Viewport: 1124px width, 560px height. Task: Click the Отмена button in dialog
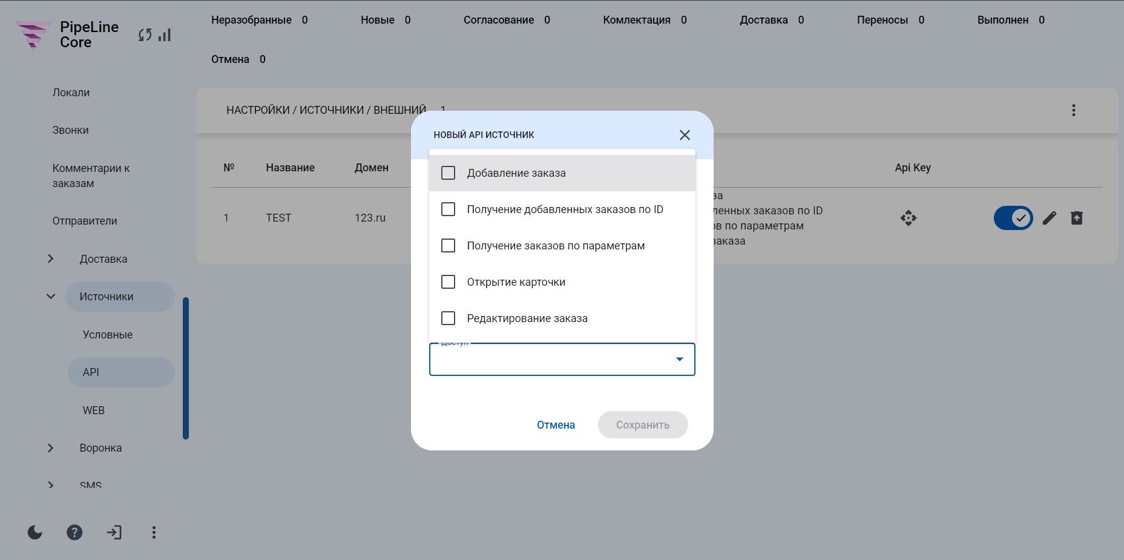(x=556, y=425)
